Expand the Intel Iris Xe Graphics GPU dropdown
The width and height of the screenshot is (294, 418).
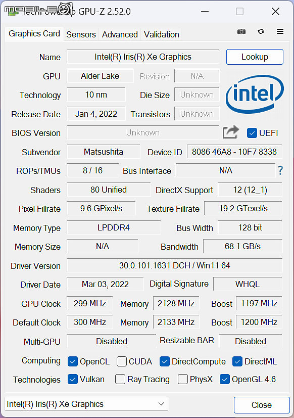(x=86, y=404)
